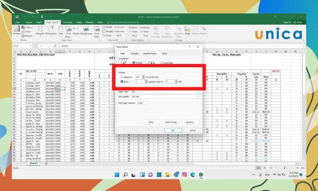The height and width of the screenshot is (191, 318).
Task: Click the Bring Forward icon
Action: (x=156, y=29)
